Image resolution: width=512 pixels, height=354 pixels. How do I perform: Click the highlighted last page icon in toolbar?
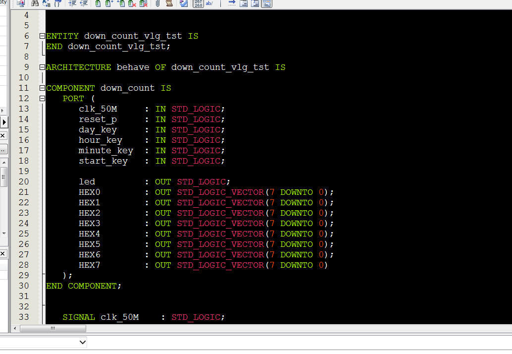[266, 3]
